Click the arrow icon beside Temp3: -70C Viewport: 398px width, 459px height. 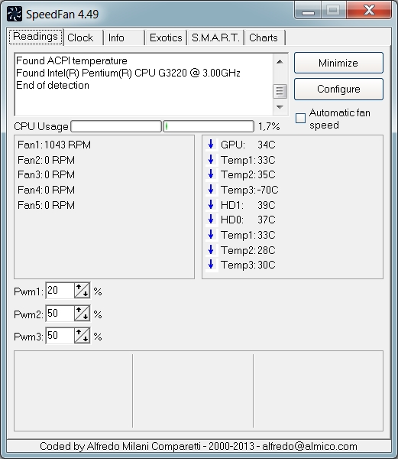coord(211,190)
